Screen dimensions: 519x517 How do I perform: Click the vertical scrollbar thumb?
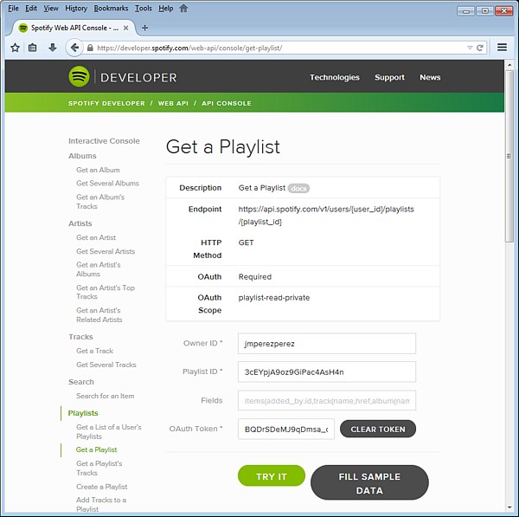pos(509,156)
